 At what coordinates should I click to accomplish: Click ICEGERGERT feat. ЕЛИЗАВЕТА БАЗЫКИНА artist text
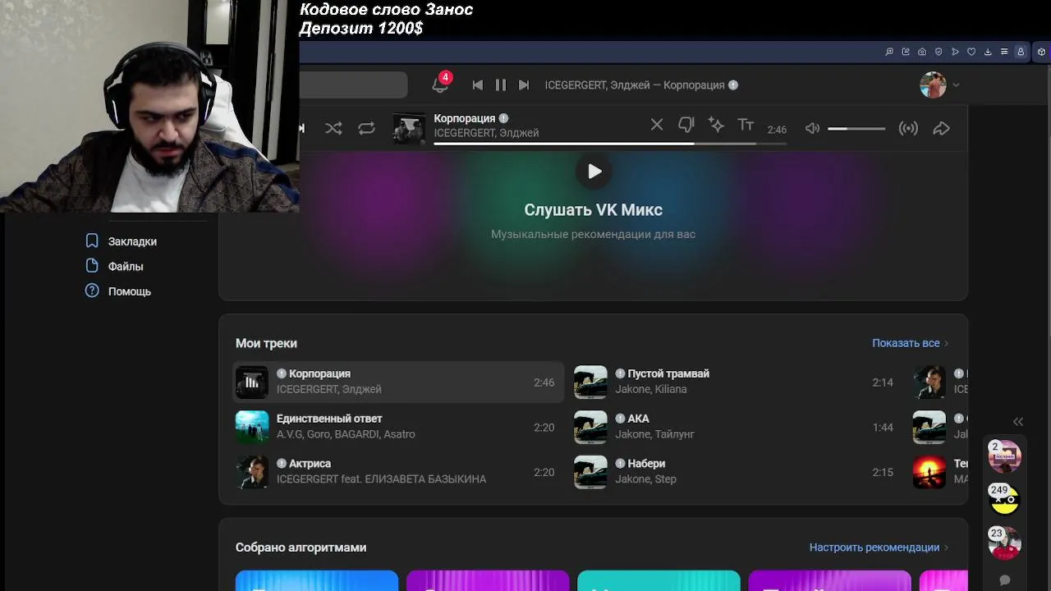click(381, 479)
